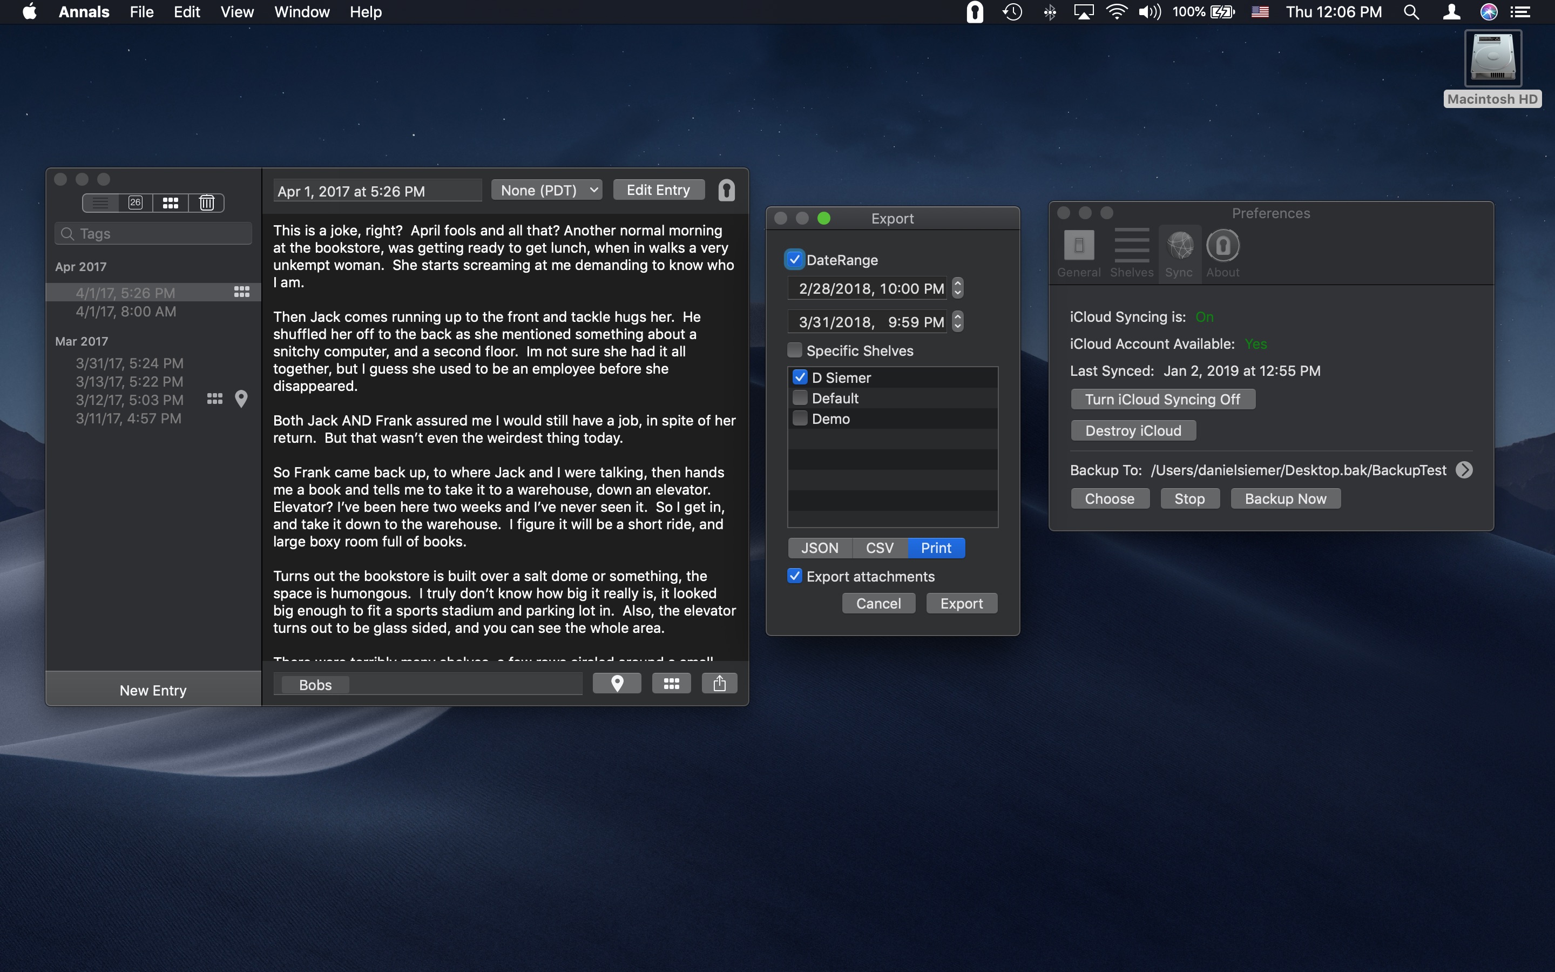
Task: Open Shelves preferences pane
Action: tap(1131, 253)
